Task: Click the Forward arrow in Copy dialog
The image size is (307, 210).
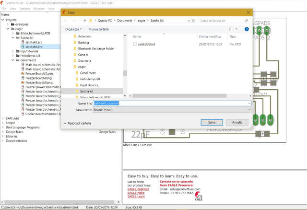Action: click(73, 21)
